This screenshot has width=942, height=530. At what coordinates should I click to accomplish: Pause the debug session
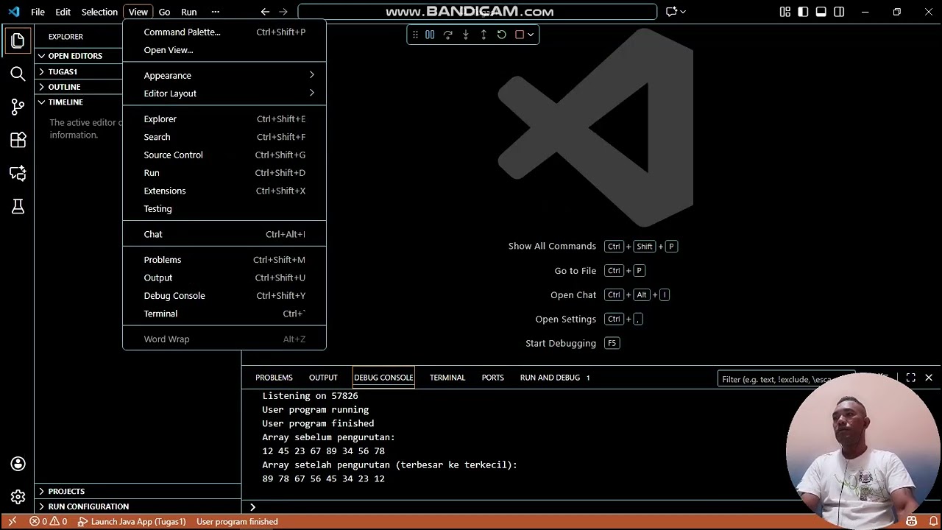[x=430, y=35]
